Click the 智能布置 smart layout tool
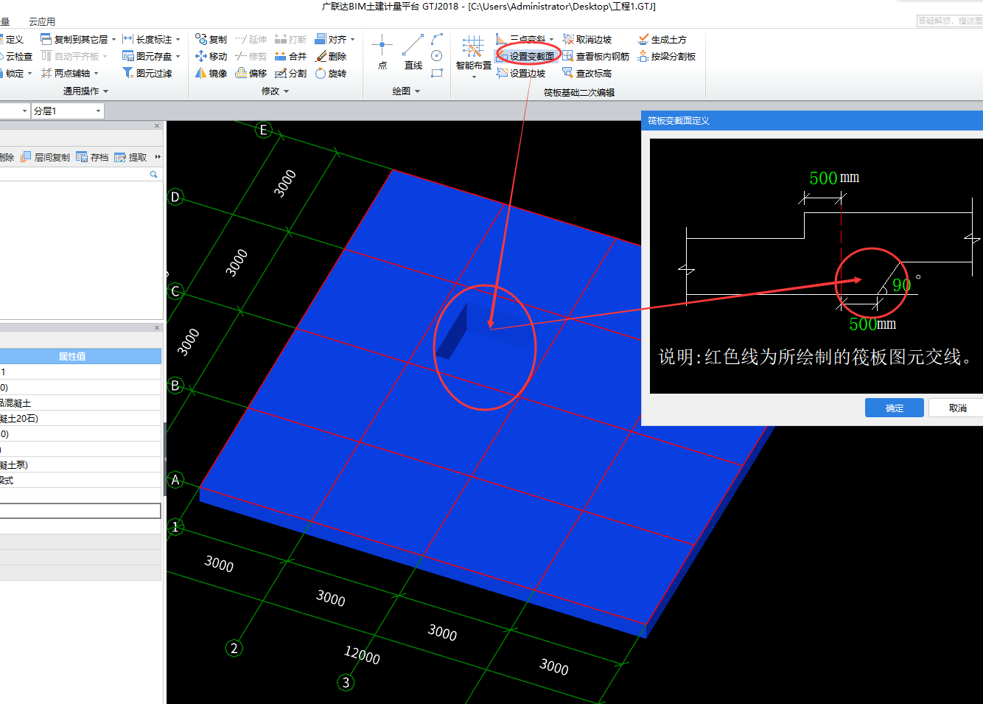983x704 pixels. (474, 53)
